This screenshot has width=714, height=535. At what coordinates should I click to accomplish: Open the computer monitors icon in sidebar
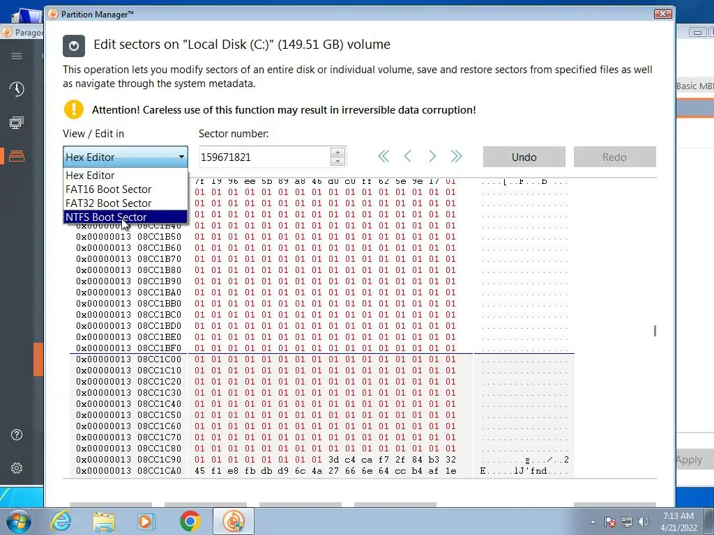click(17, 123)
